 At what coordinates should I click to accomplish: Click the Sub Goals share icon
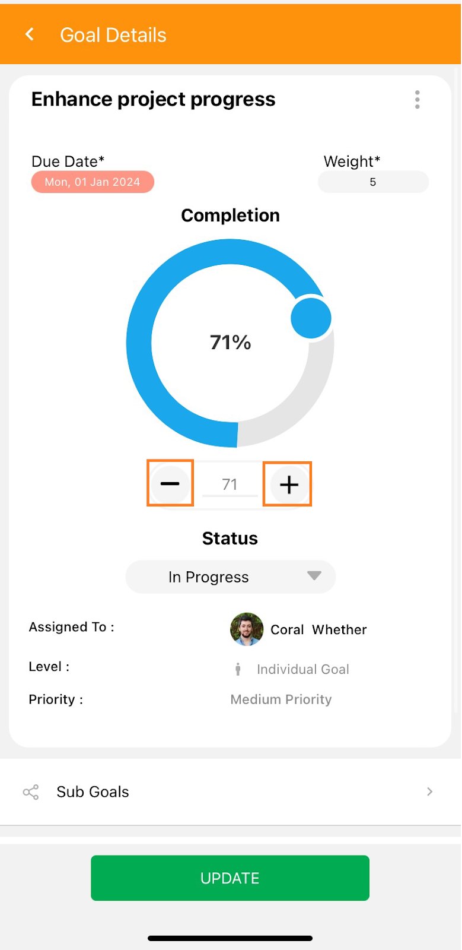[x=31, y=792]
